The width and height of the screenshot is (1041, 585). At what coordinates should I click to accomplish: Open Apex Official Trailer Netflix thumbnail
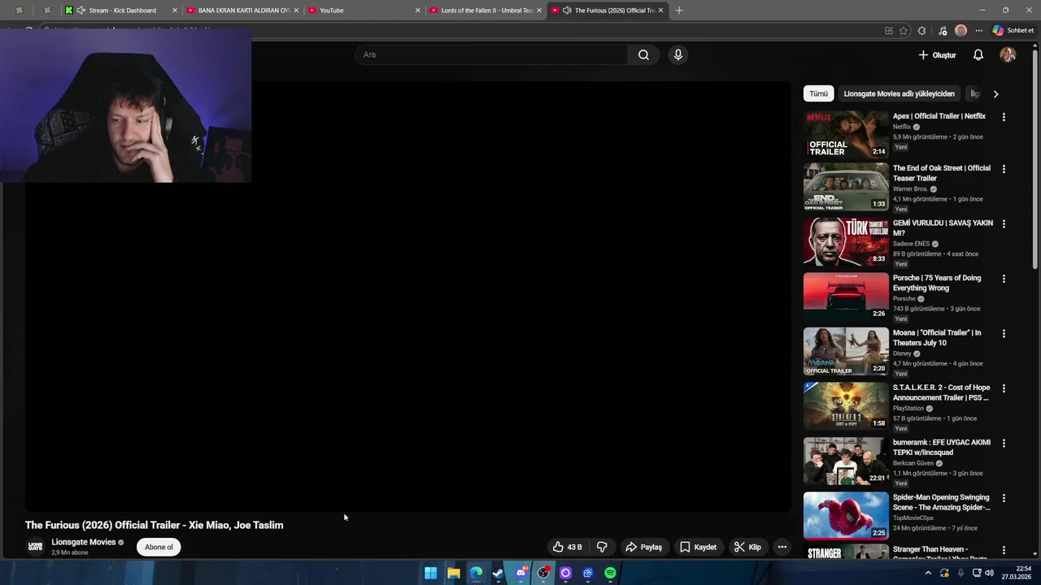click(x=846, y=134)
